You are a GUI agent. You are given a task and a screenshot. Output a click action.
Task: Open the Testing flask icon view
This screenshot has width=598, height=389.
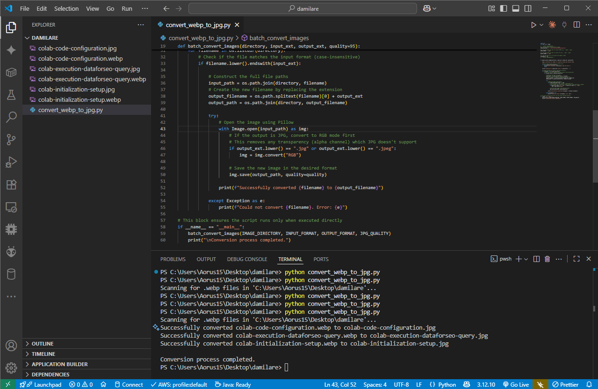click(11, 95)
